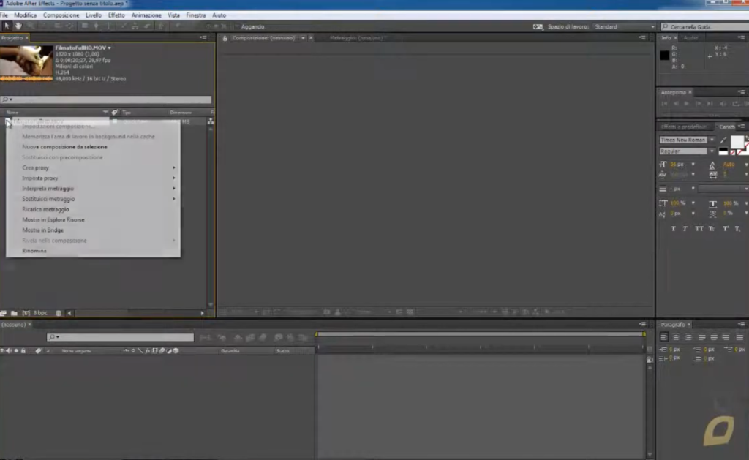Select the Hand tool
The width and height of the screenshot is (749, 460).
pyautogui.click(x=18, y=26)
